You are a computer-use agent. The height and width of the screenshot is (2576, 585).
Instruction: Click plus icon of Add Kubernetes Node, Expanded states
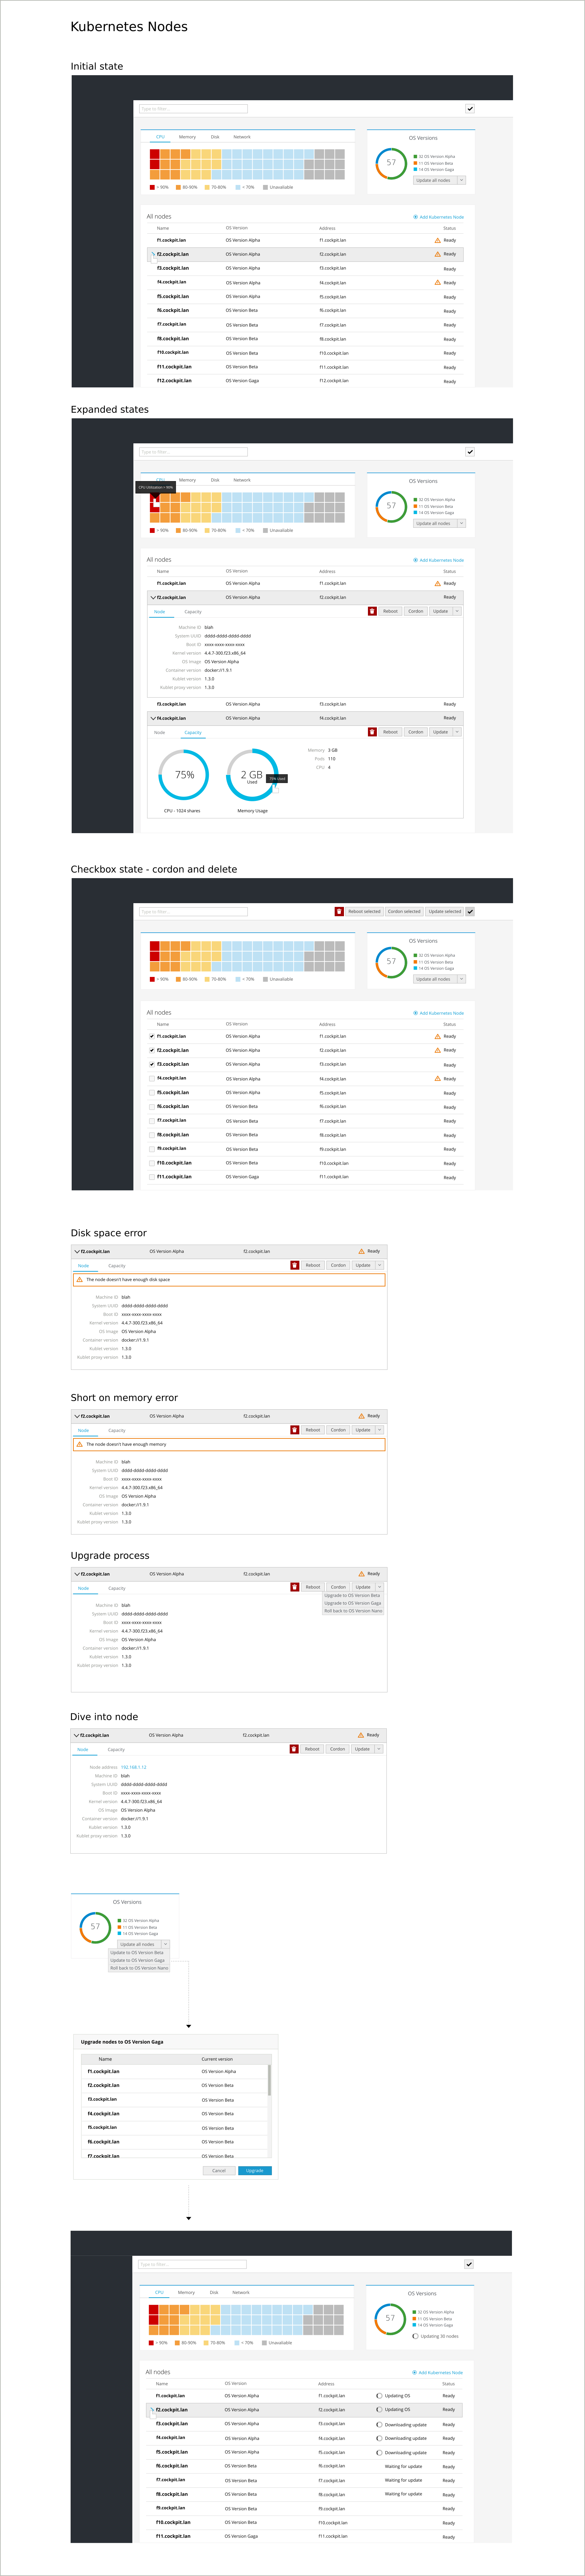pyautogui.click(x=416, y=560)
